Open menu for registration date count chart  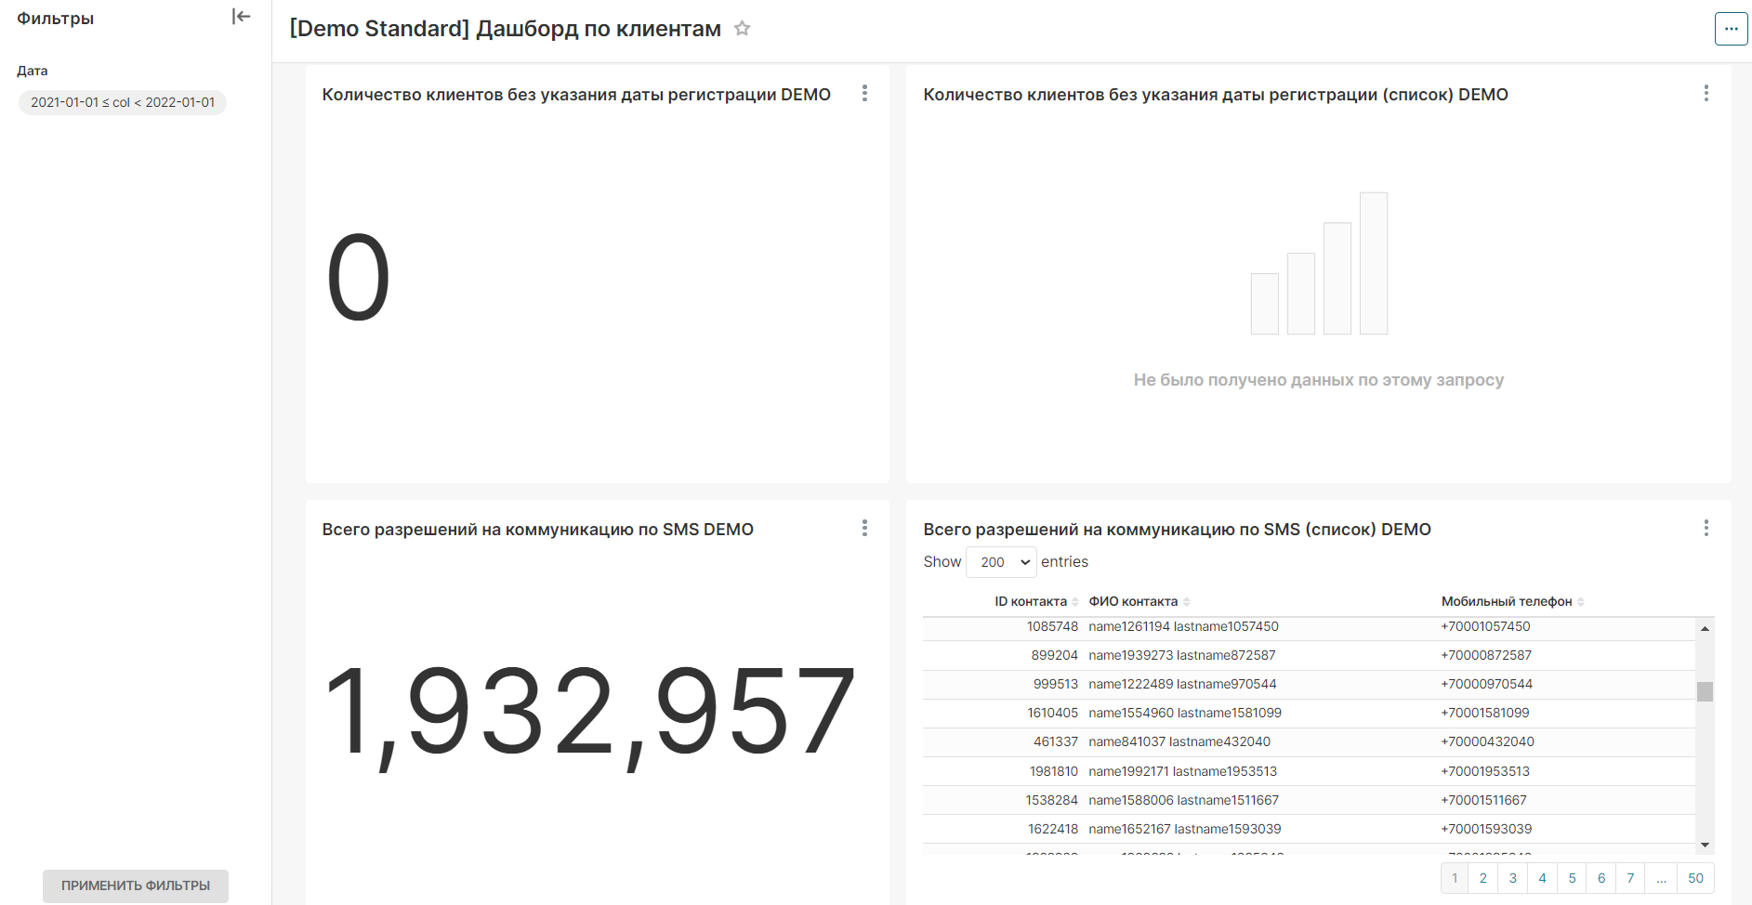point(864,94)
